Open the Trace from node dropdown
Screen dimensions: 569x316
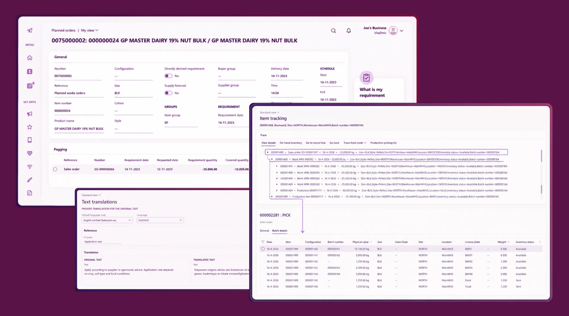pos(355,143)
